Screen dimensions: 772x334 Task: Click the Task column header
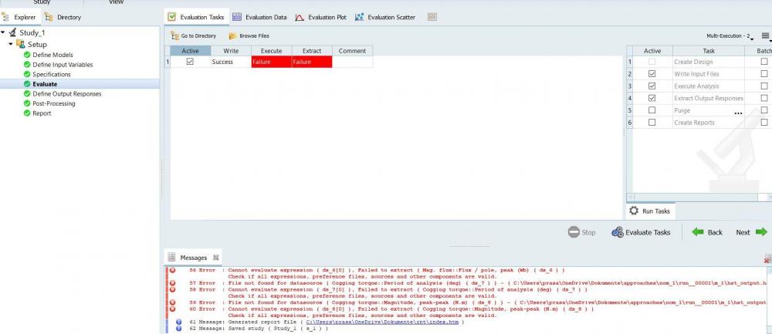pos(709,51)
